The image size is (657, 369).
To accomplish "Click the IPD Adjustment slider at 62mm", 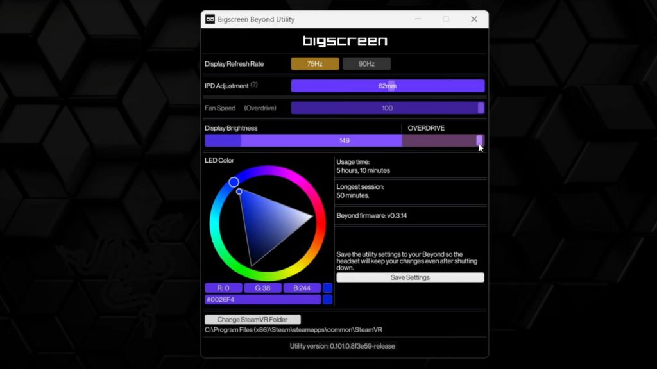I will click(388, 86).
